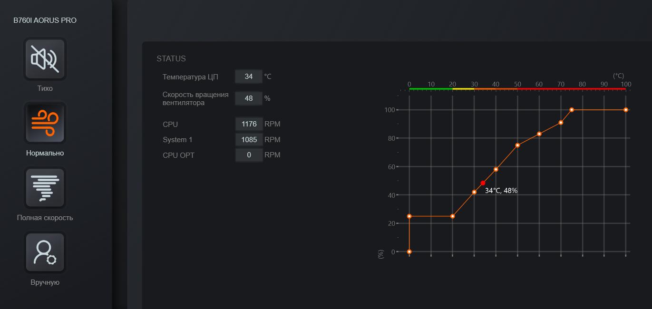Select the Нормально wind fan mode icon
The width and height of the screenshot is (652, 309).
45,123
